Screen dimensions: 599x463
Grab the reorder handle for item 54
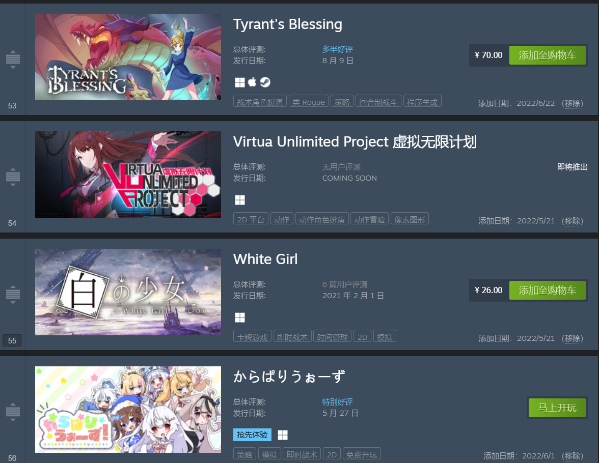pyautogui.click(x=13, y=177)
